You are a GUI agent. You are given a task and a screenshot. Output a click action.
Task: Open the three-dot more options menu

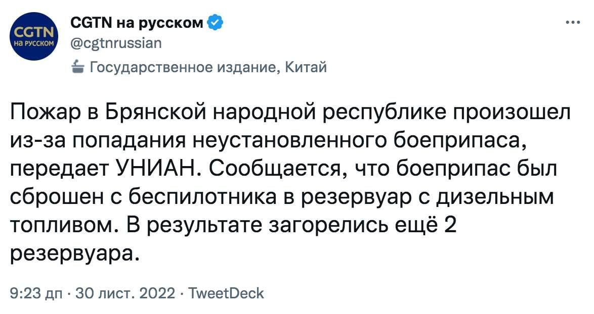572,22
